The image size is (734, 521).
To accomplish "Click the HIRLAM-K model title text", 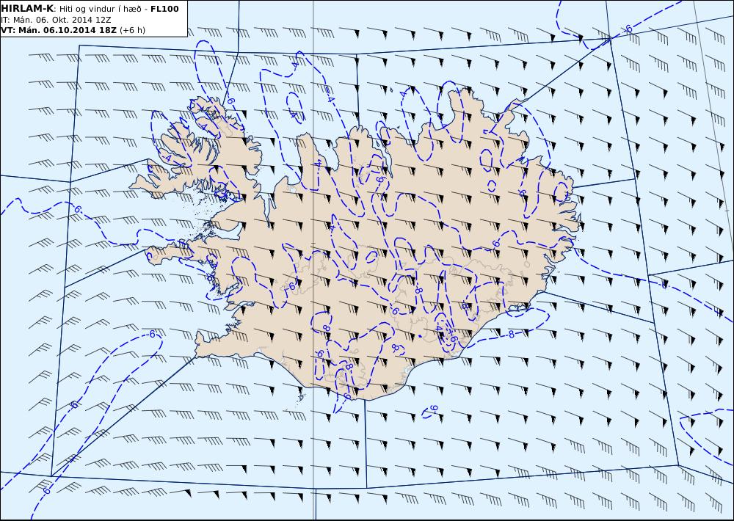I will [x=28, y=9].
